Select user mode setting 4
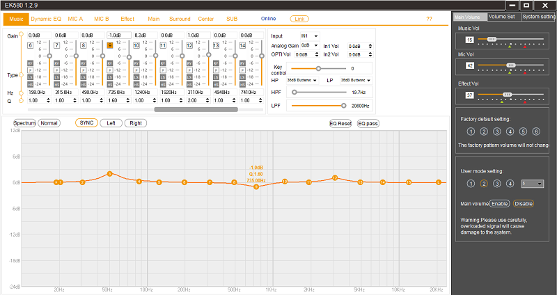The image size is (557, 295). point(510,184)
